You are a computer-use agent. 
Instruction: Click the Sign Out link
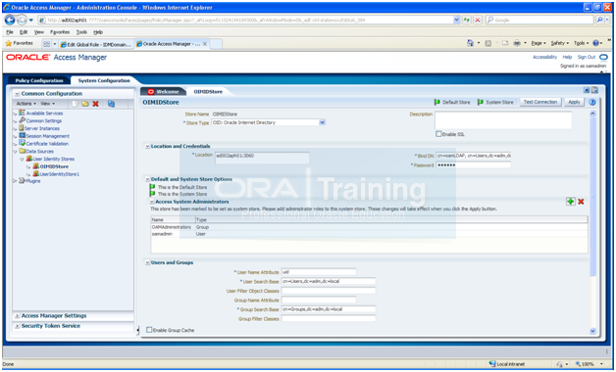[587, 57]
